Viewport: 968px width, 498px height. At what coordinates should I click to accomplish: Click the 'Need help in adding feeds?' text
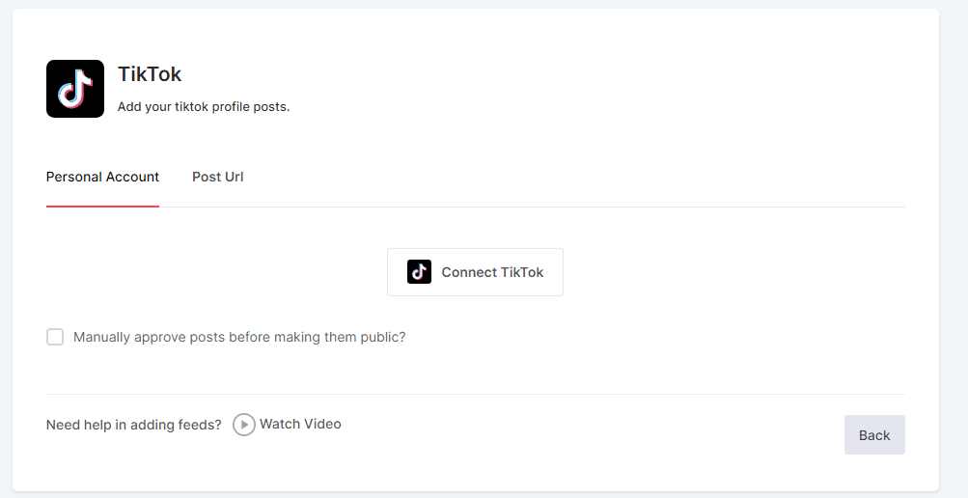click(134, 425)
